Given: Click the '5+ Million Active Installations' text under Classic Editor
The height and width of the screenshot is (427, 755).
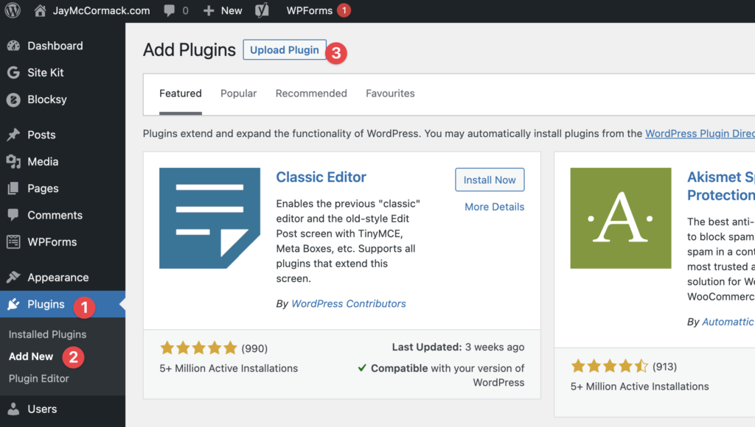Looking at the screenshot, I should point(229,368).
